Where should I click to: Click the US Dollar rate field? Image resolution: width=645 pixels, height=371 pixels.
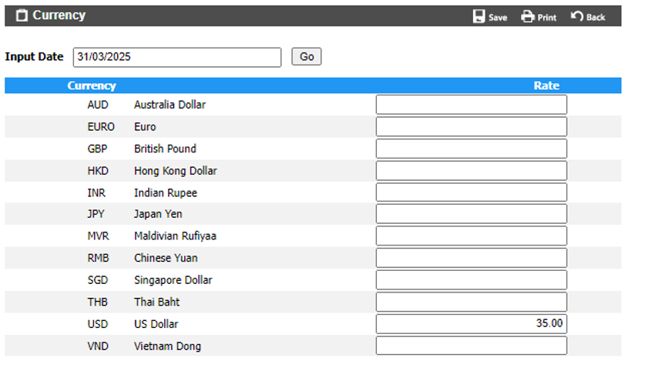tap(471, 323)
